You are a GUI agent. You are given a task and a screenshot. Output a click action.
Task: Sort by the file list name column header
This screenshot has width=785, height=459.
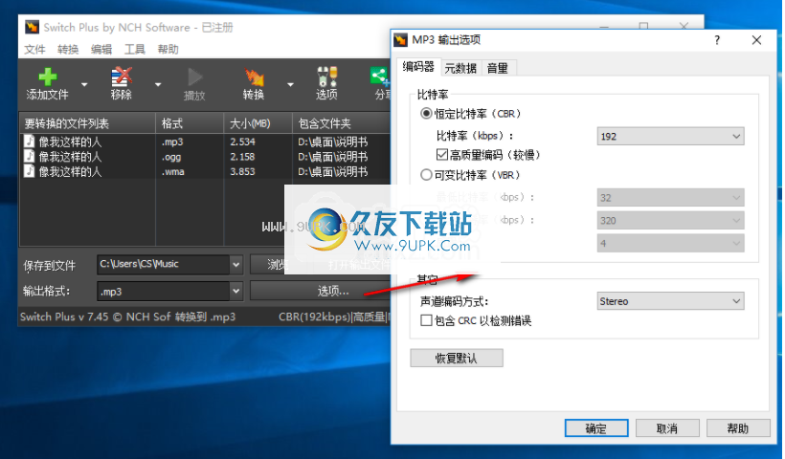(x=88, y=123)
